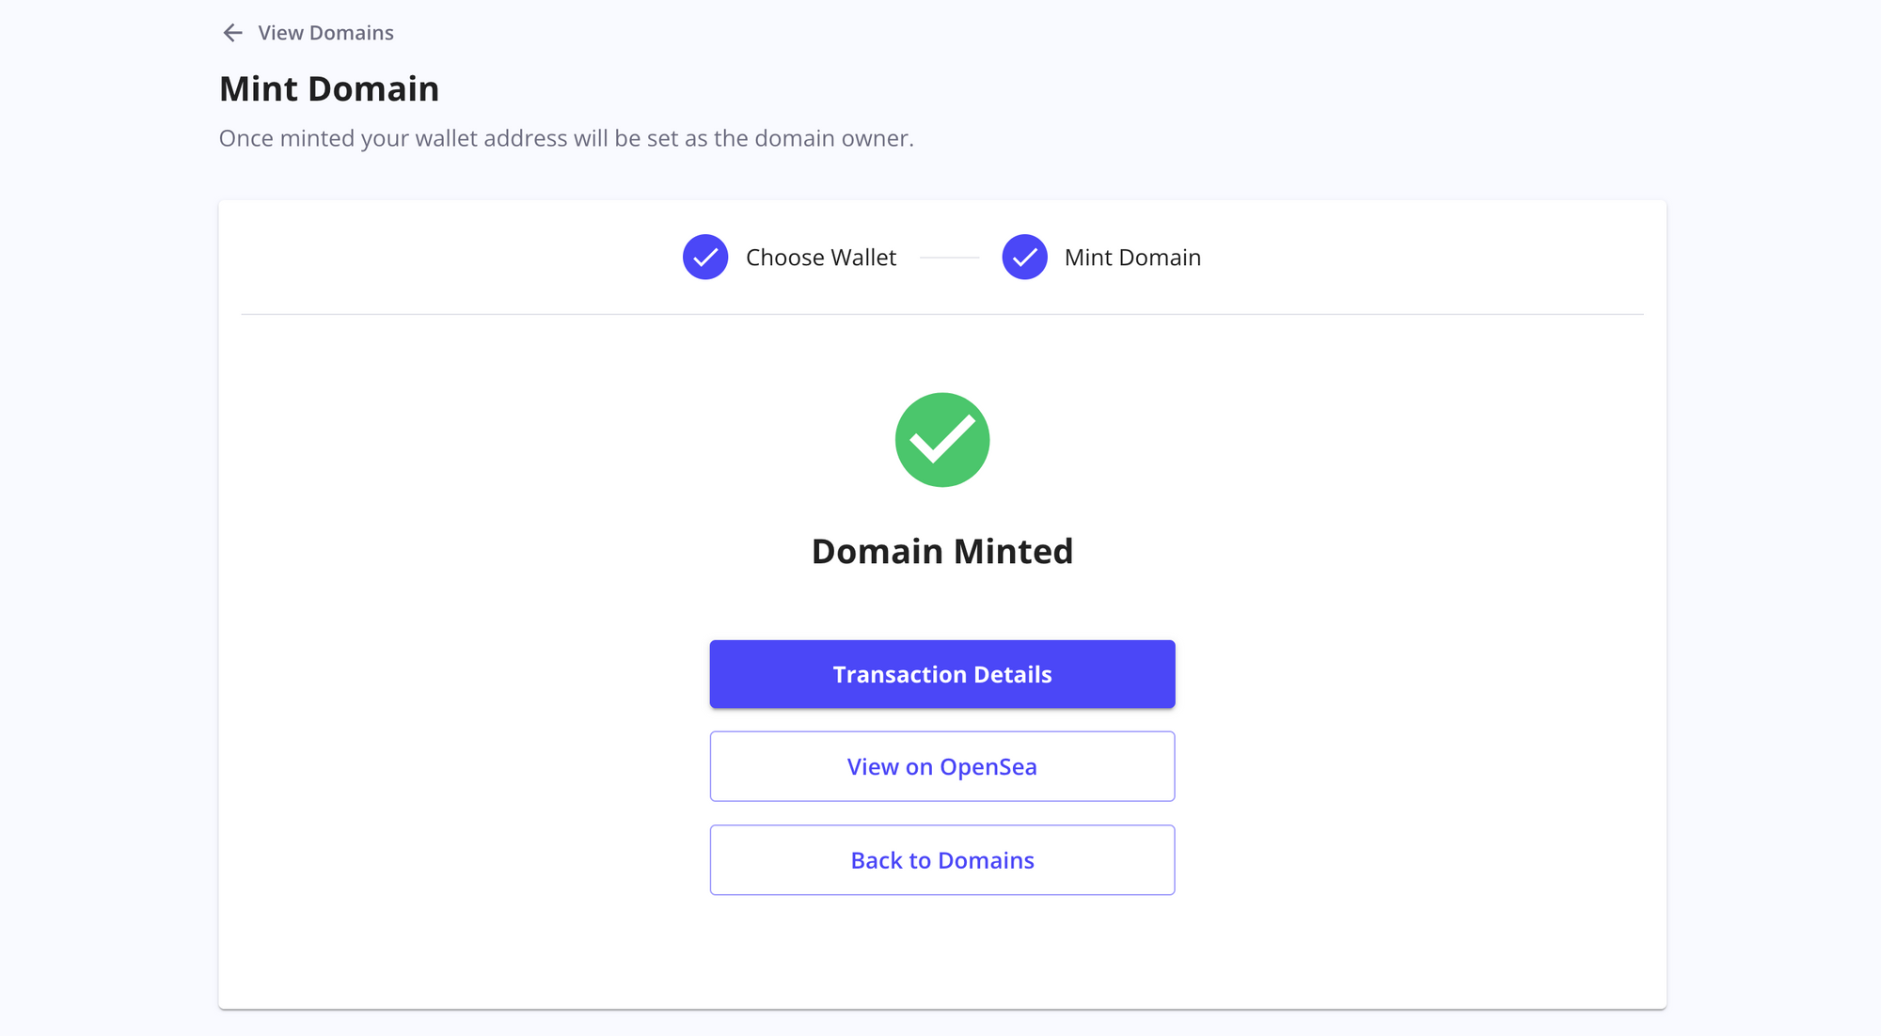Click the Choose Wallet step label
This screenshot has width=1881, height=1036.
(x=820, y=257)
